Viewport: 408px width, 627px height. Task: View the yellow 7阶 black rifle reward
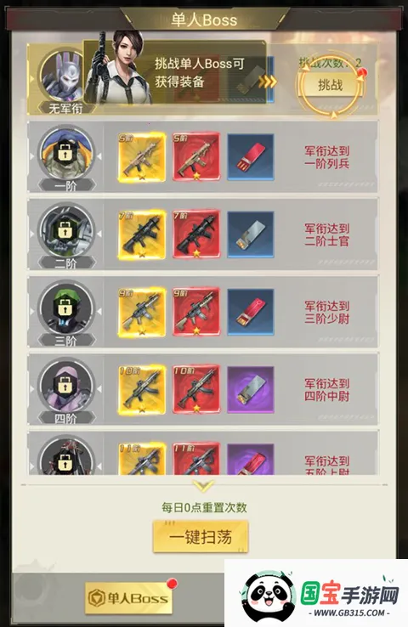[x=142, y=234]
